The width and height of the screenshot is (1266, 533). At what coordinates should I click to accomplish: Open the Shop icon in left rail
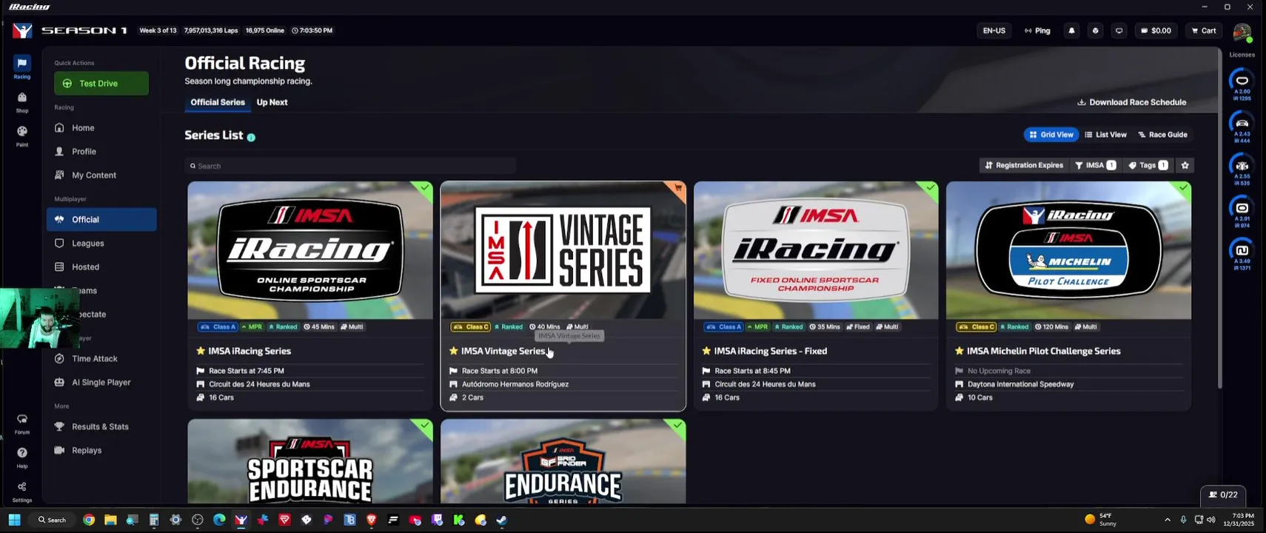(22, 101)
